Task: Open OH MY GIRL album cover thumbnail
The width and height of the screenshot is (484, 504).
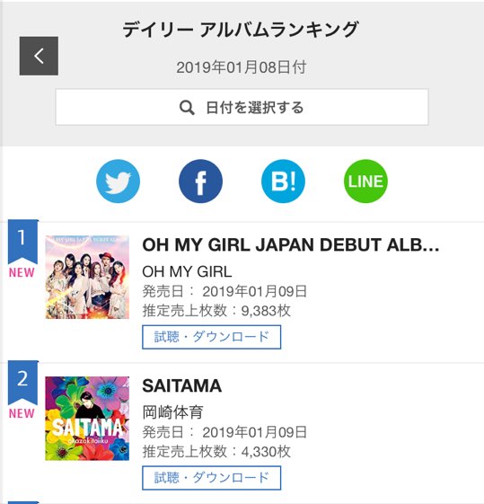Action: click(x=87, y=277)
